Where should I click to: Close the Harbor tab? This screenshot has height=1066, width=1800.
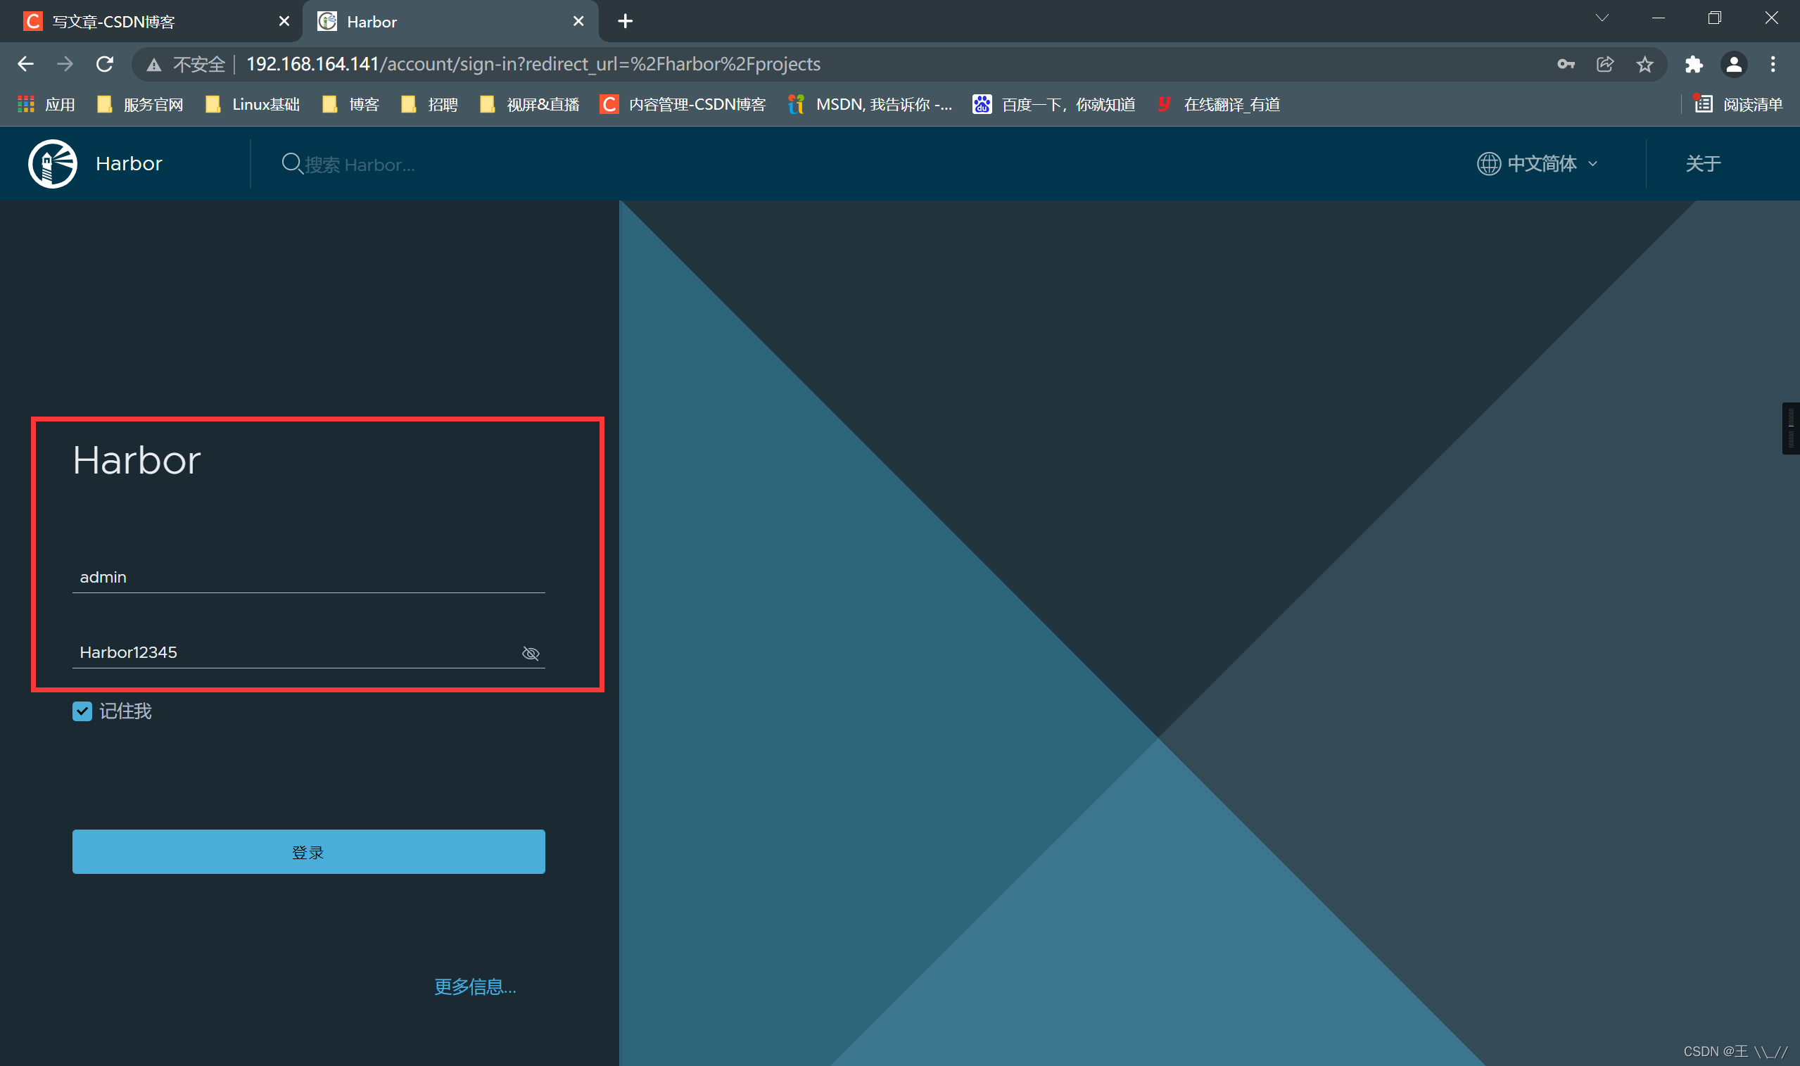click(x=578, y=21)
